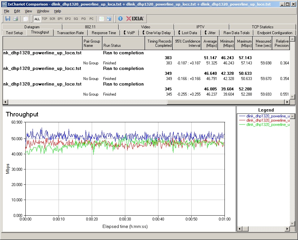Click the blue exclamation info icon
The width and height of the screenshot is (298, 240).
click(x=120, y=19)
